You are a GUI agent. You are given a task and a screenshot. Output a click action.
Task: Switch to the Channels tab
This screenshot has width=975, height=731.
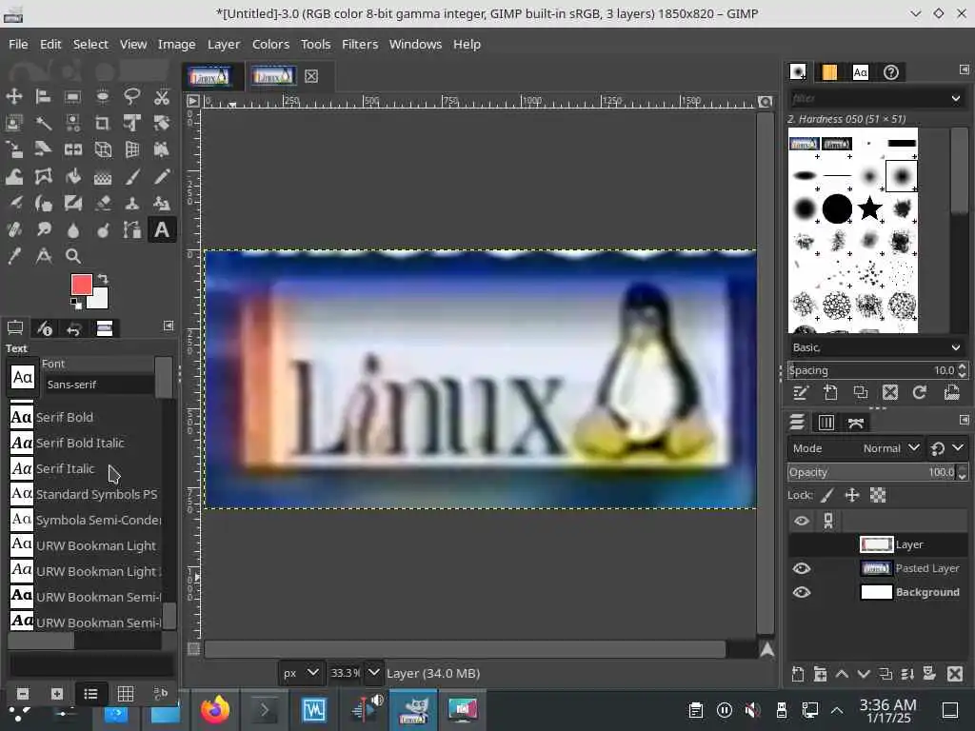click(x=826, y=423)
